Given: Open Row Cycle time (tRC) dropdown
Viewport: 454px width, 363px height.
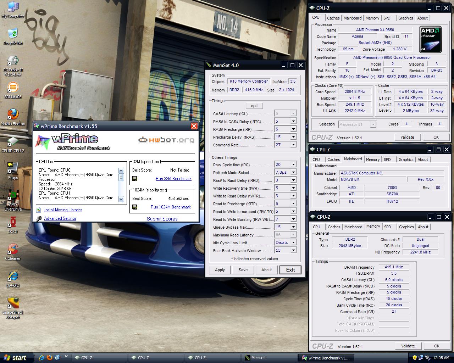Looking at the screenshot, I should (x=293, y=164).
